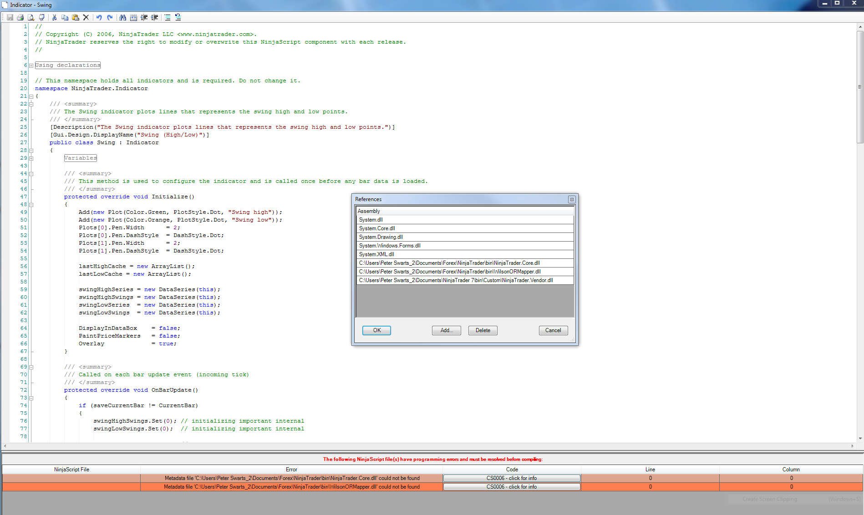Viewport: 864px width, 515px height.
Task: Increase indent of the selected lines
Action: (155, 17)
